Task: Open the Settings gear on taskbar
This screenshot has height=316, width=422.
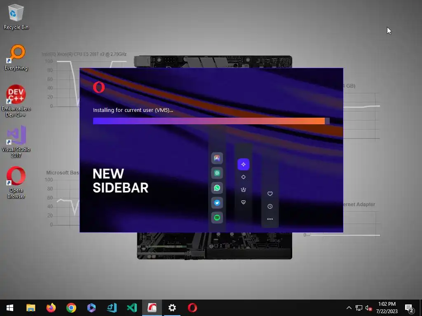Action: [172, 308]
